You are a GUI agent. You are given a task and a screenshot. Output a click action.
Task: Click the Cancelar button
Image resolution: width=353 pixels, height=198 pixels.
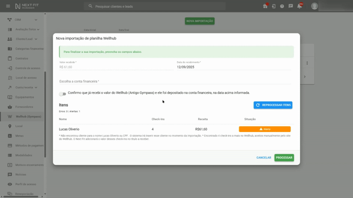263,158
